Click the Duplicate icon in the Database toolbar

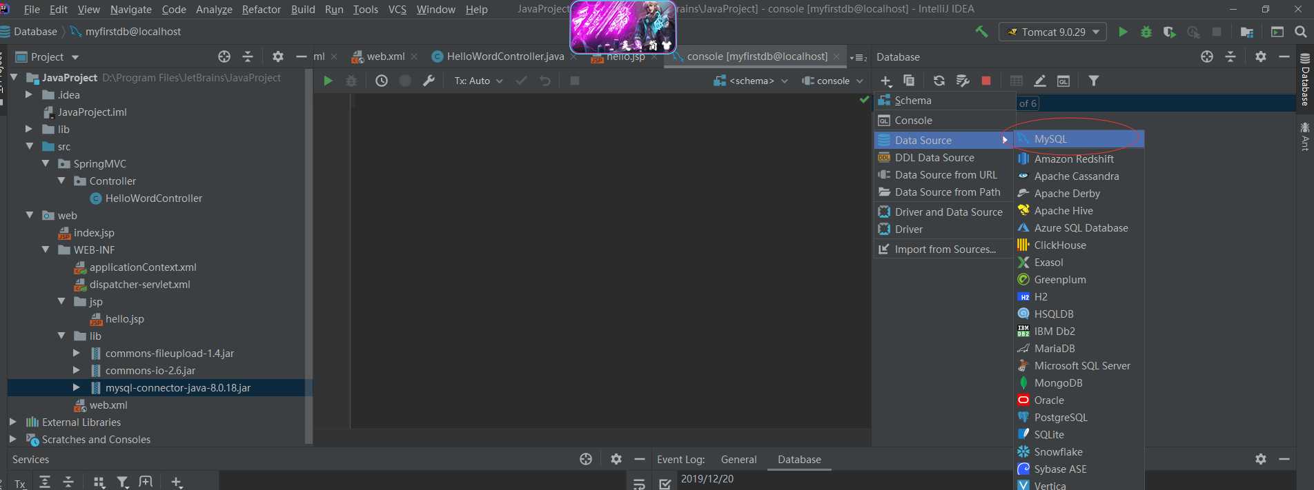pos(909,81)
